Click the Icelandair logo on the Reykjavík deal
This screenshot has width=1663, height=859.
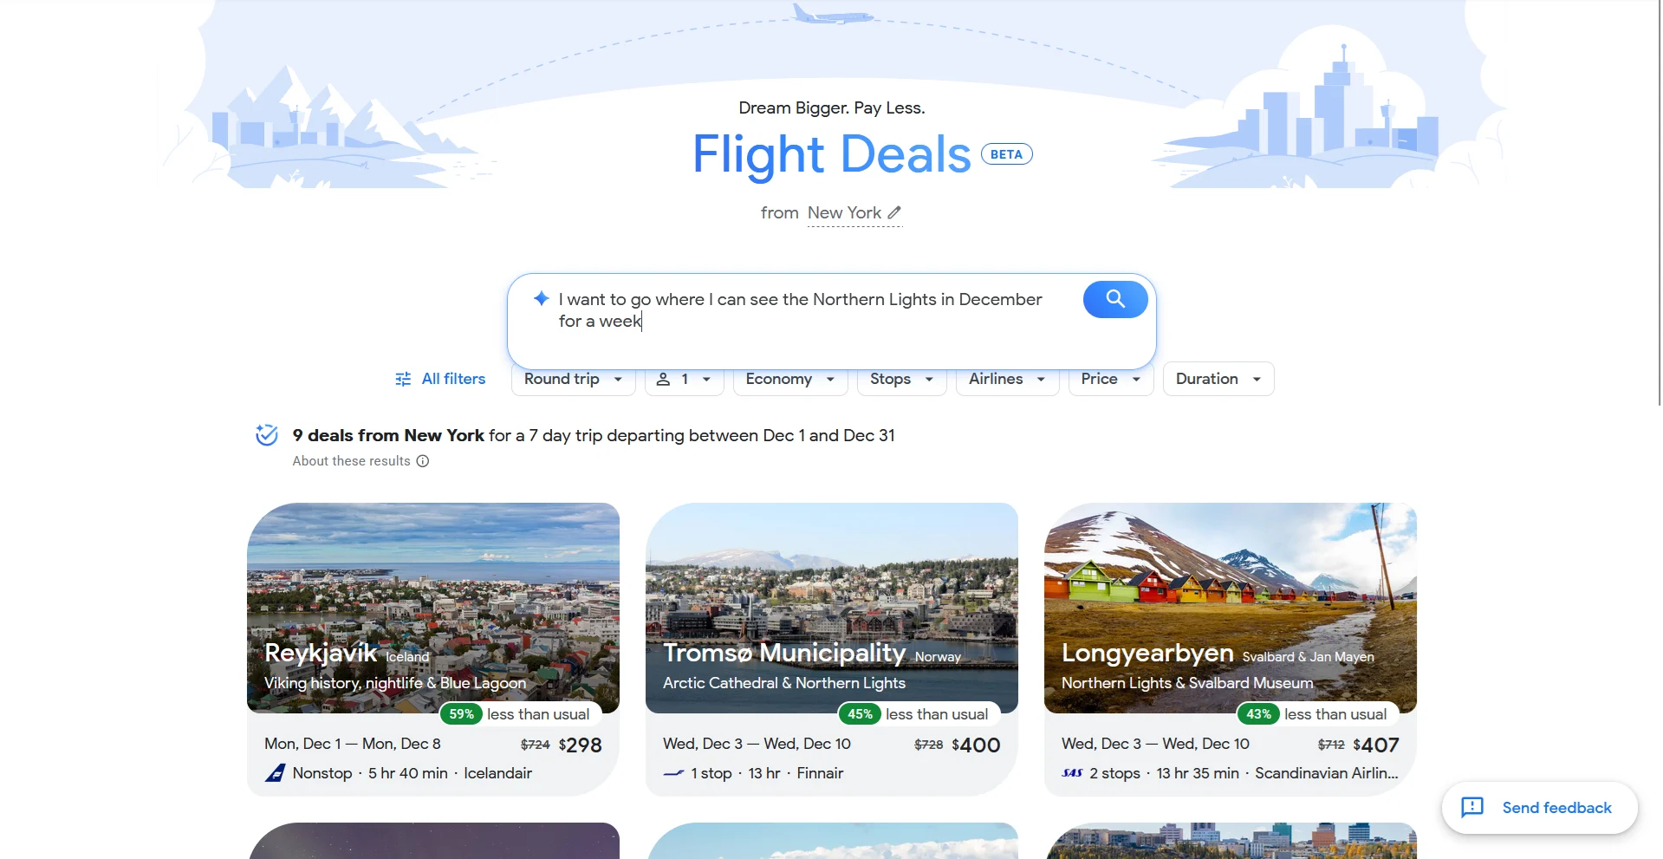tap(275, 773)
